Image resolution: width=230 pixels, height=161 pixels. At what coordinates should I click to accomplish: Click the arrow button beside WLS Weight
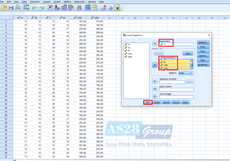click(x=155, y=96)
